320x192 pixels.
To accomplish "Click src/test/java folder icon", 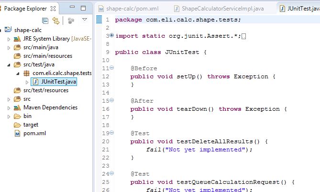I will [x=17, y=64].
